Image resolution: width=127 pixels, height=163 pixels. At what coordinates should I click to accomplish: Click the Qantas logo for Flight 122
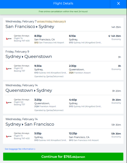pyautogui.click(x=9, y=103)
